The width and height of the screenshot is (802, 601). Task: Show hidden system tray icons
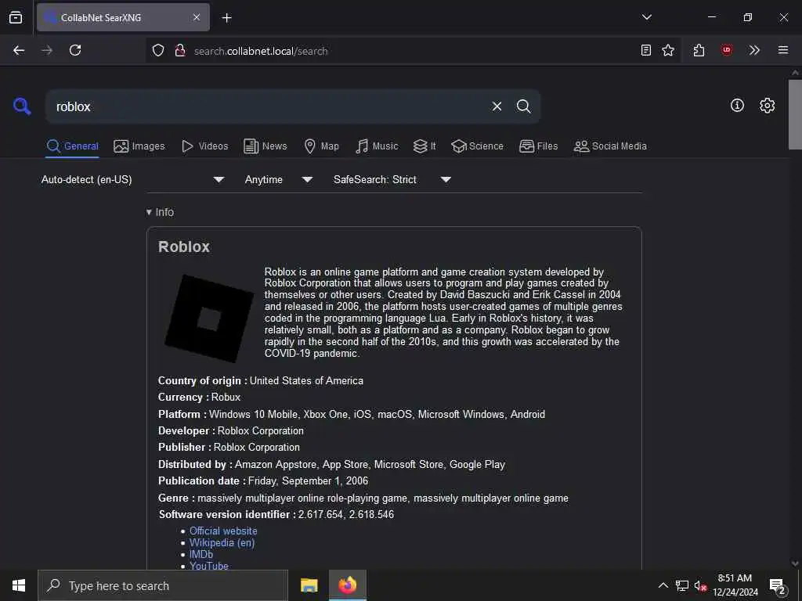point(663,585)
